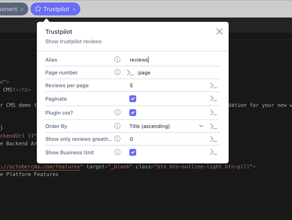Toggle expression mode on Page number field
Screen dimensions: 292x220
[x=130, y=73]
